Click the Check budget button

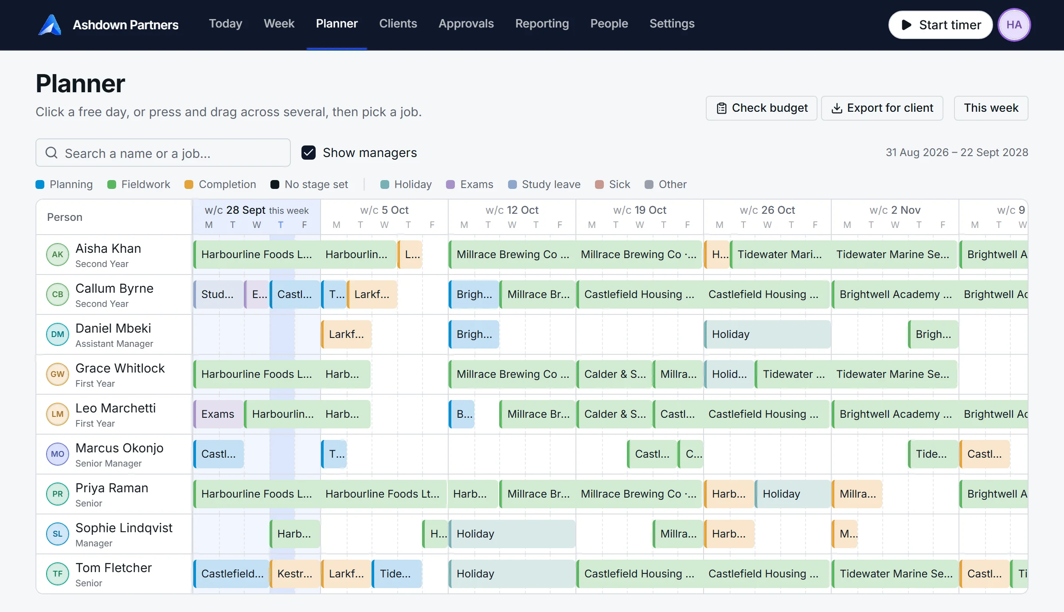pyautogui.click(x=762, y=108)
